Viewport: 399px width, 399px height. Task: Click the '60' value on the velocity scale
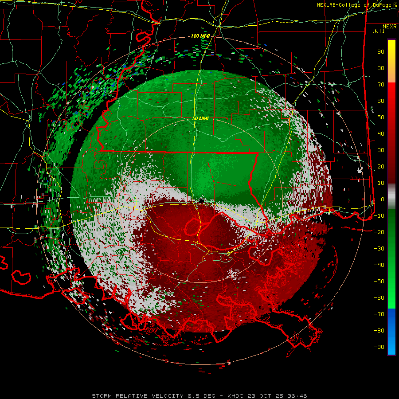[381, 101]
